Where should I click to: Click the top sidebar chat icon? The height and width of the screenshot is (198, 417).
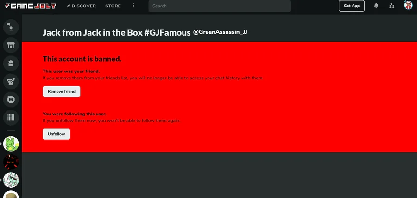(x=11, y=27)
